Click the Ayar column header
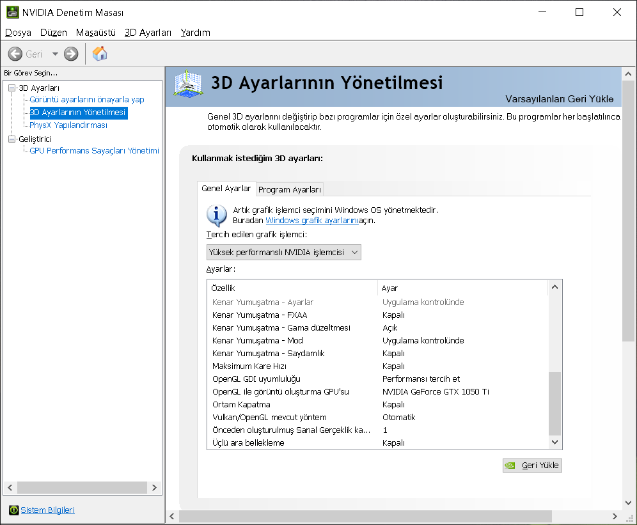The height and width of the screenshot is (525, 637). (x=462, y=288)
